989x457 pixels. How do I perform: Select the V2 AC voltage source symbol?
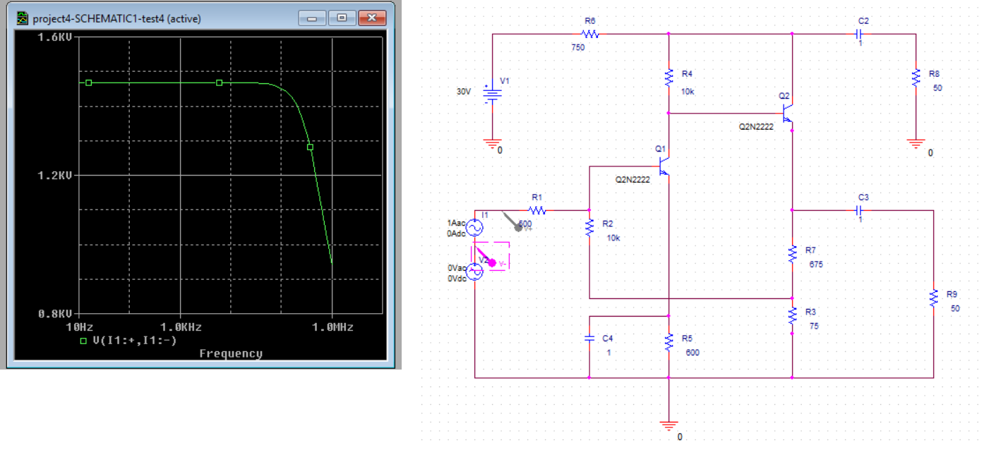pos(474,272)
